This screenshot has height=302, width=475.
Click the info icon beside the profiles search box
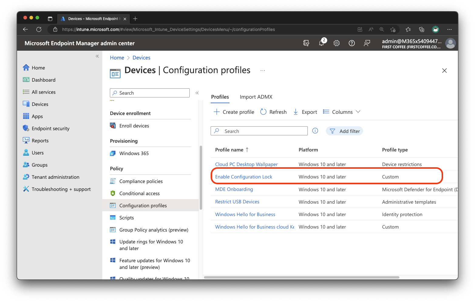pos(315,131)
